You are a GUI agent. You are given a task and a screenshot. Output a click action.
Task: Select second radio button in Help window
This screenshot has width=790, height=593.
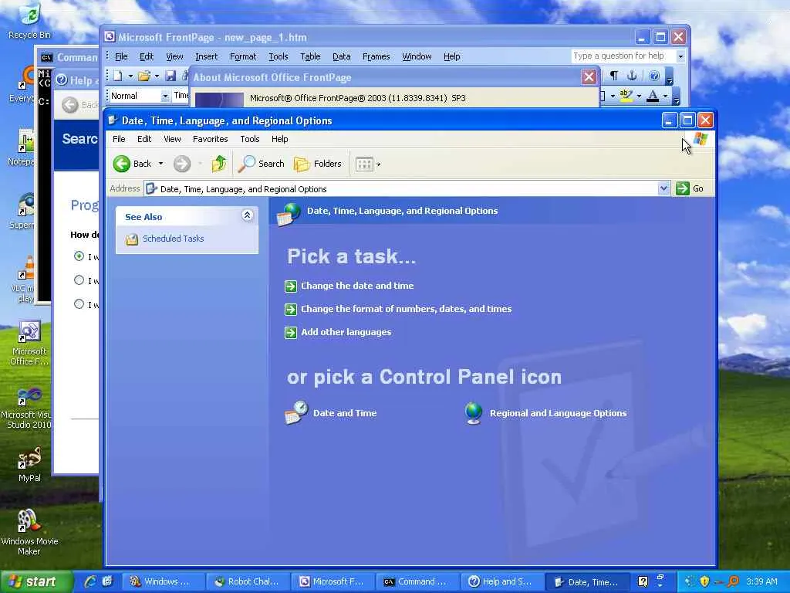(79, 280)
